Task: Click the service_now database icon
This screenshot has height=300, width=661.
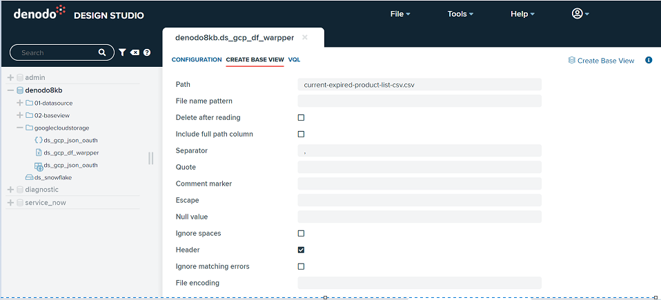Action: point(20,203)
